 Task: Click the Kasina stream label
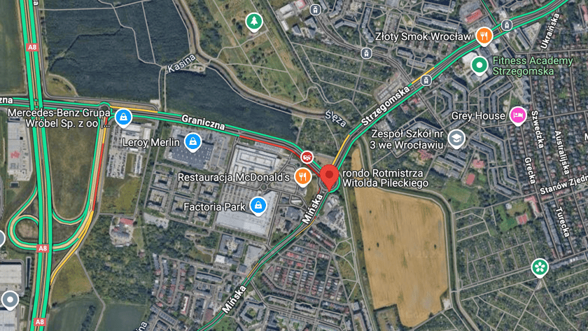(x=181, y=63)
